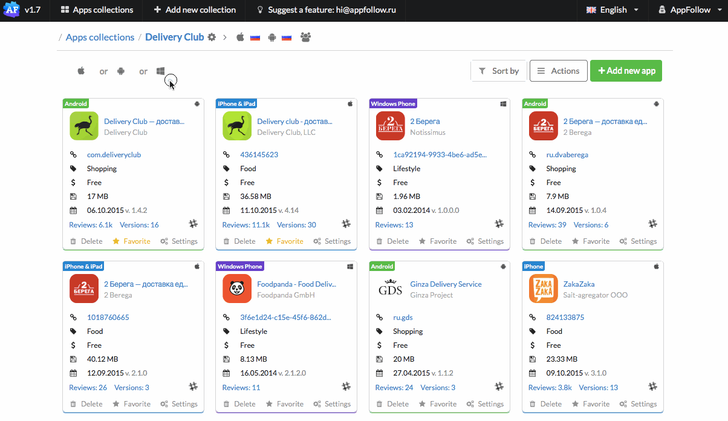Toggle Favorite on iPhone Delivery club card
728x421 pixels.
284,241
